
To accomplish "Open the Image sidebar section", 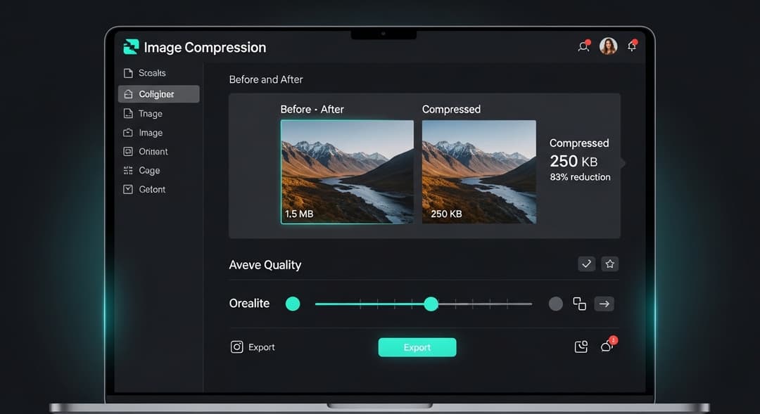I will coord(158,133).
